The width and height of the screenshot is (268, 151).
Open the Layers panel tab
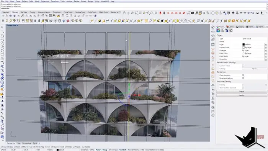click(230, 27)
